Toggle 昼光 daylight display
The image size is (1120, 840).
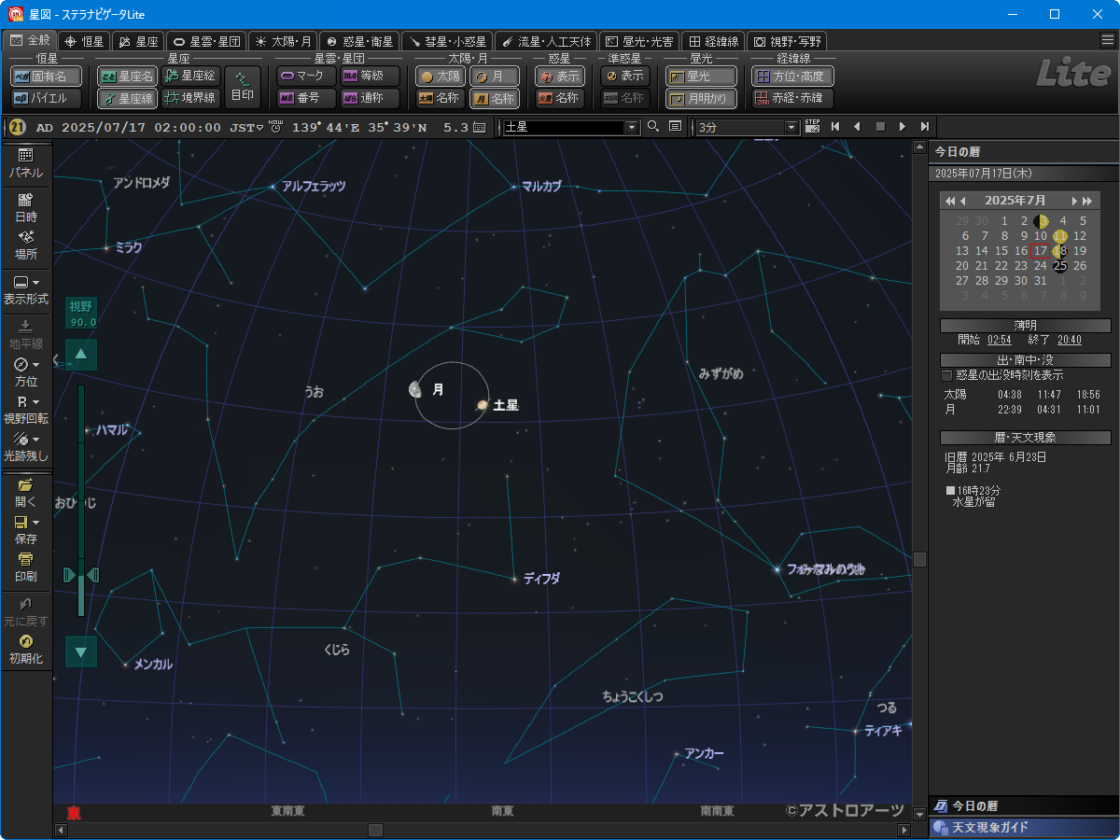click(701, 77)
